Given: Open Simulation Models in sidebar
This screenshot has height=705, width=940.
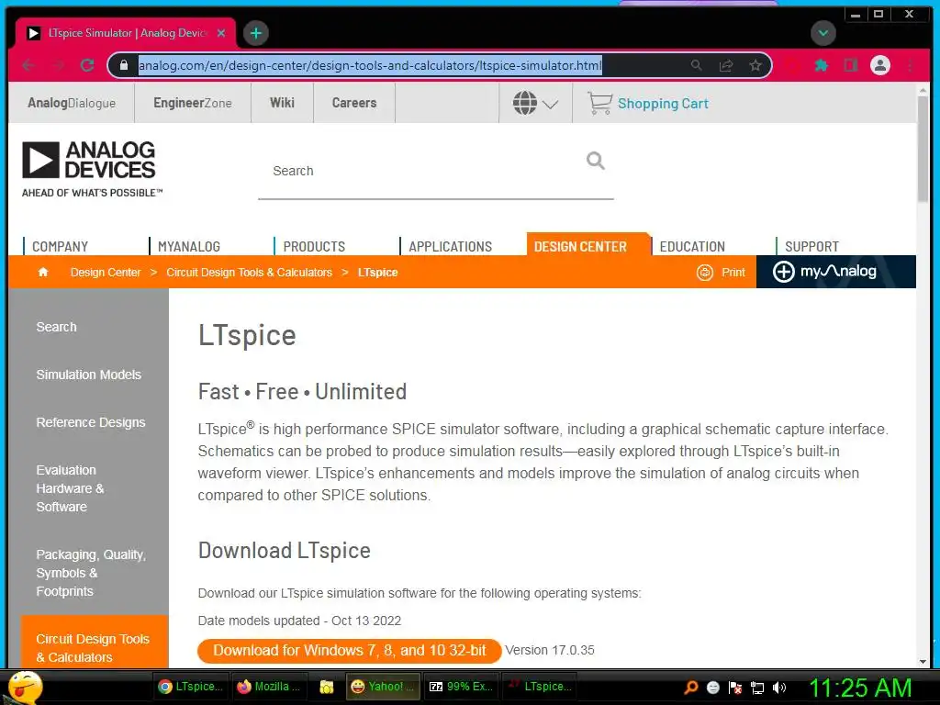Looking at the screenshot, I should pos(89,375).
